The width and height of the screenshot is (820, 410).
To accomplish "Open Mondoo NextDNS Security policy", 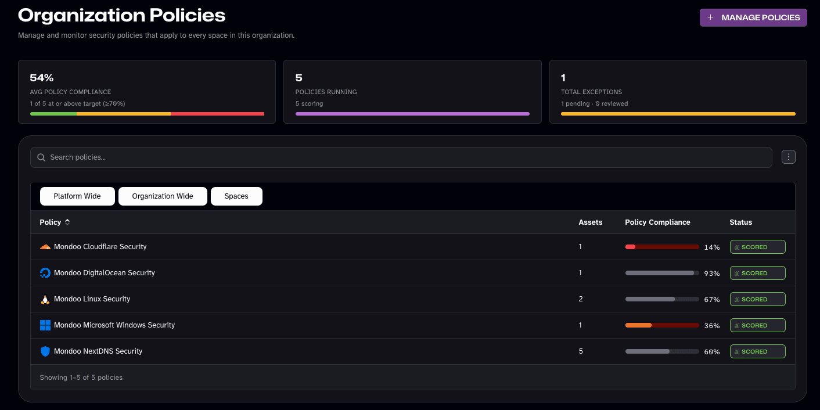I will coord(98,351).
